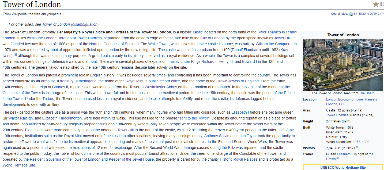
Task: Open the Coordinates label link
Action: pyautogui.click(x=339, y=14)
